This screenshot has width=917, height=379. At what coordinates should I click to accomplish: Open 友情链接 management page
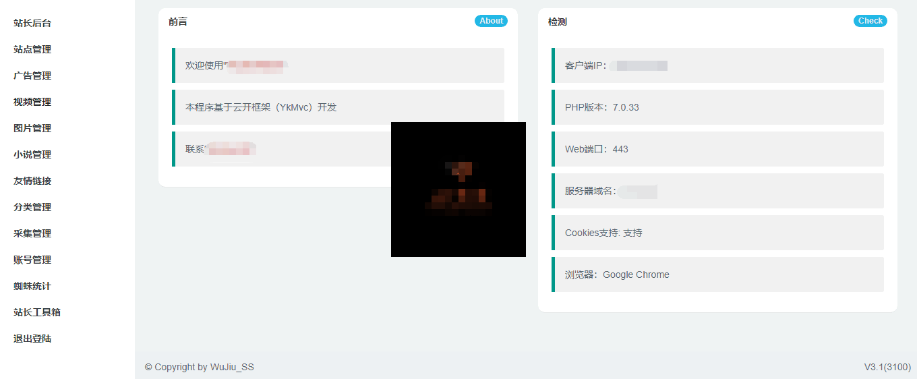32,181
